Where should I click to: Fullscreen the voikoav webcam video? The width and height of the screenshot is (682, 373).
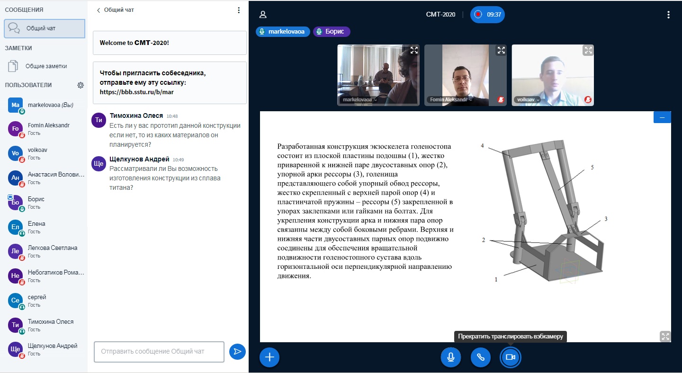(x=588, y=50)
